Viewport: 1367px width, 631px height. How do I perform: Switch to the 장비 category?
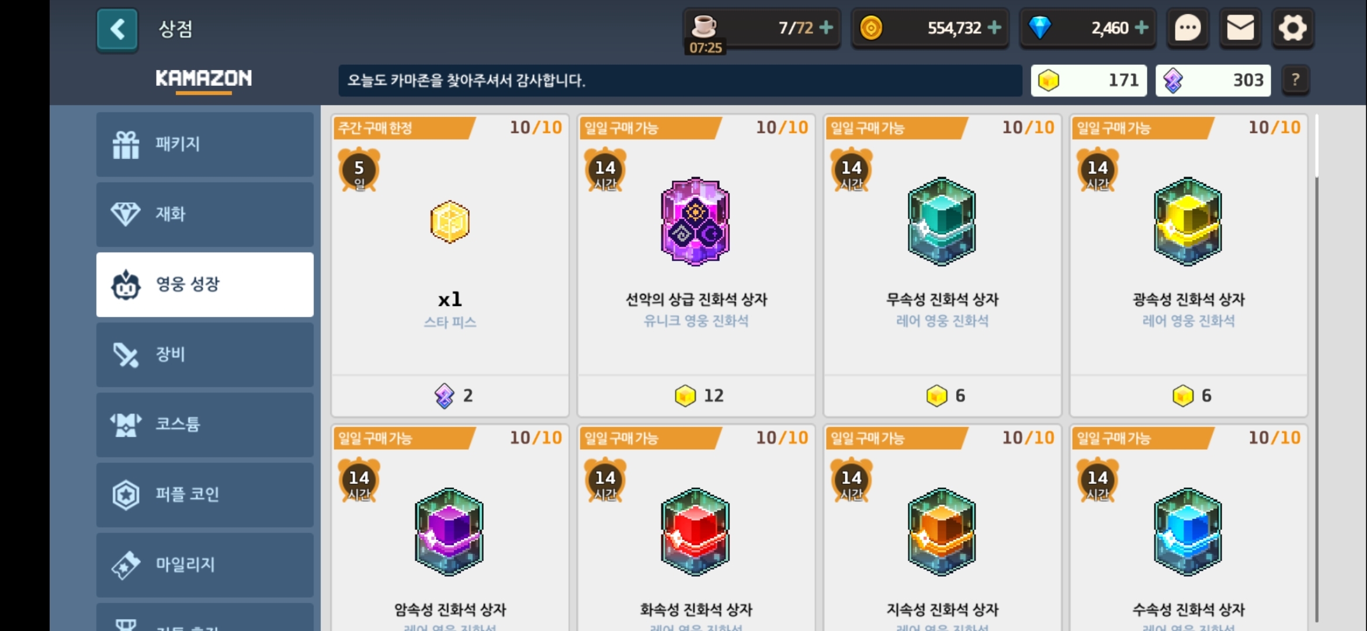pyautogui.click(x=205, y=355)
